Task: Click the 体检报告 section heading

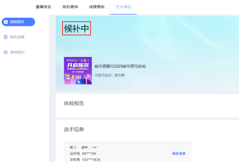Action: (74, 103)
